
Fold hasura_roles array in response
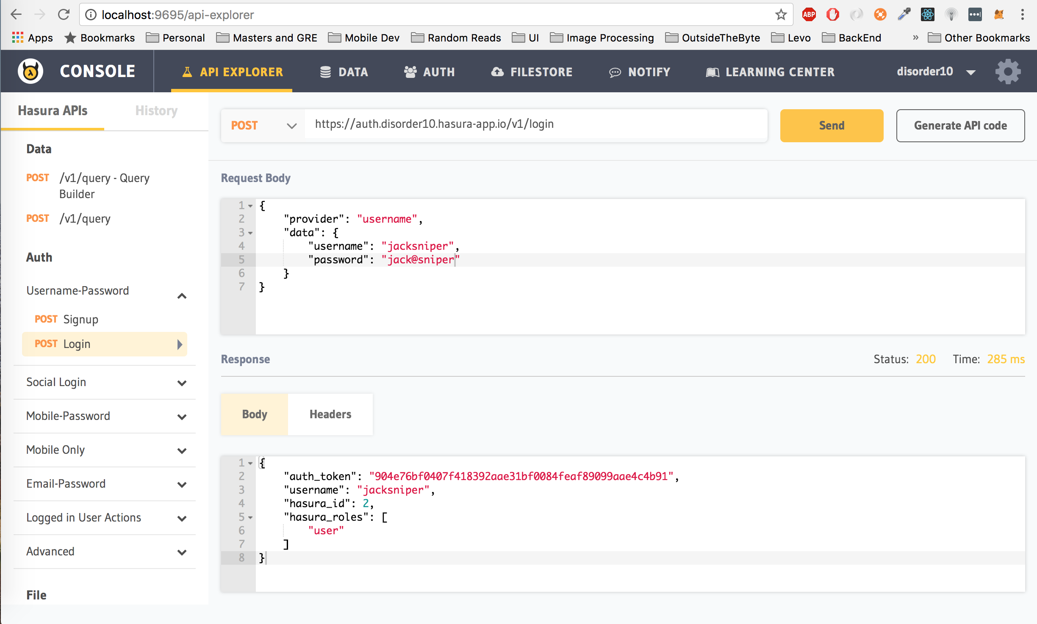[250, 518]
